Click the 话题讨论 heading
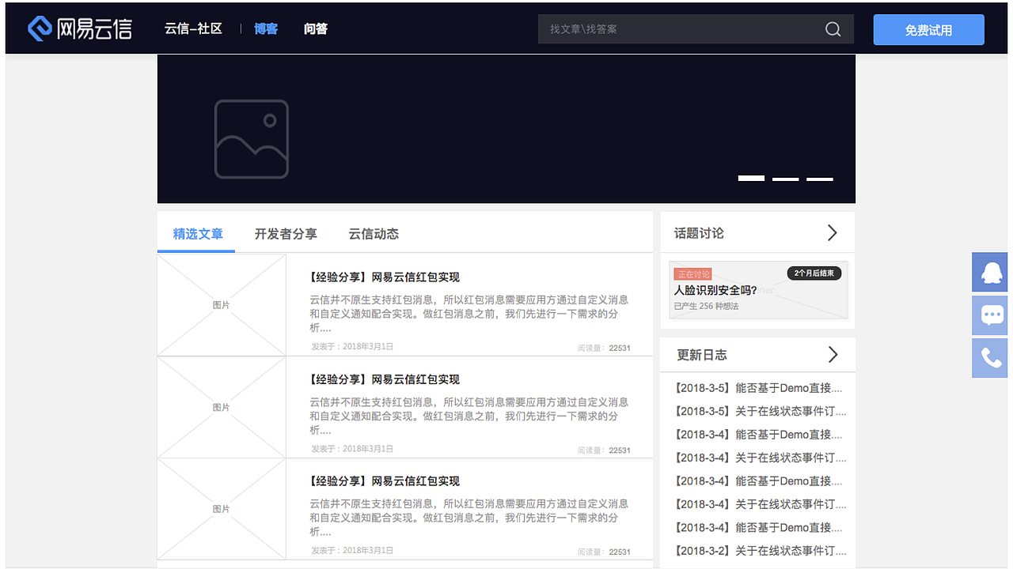1013x569 pixels. 699,233
